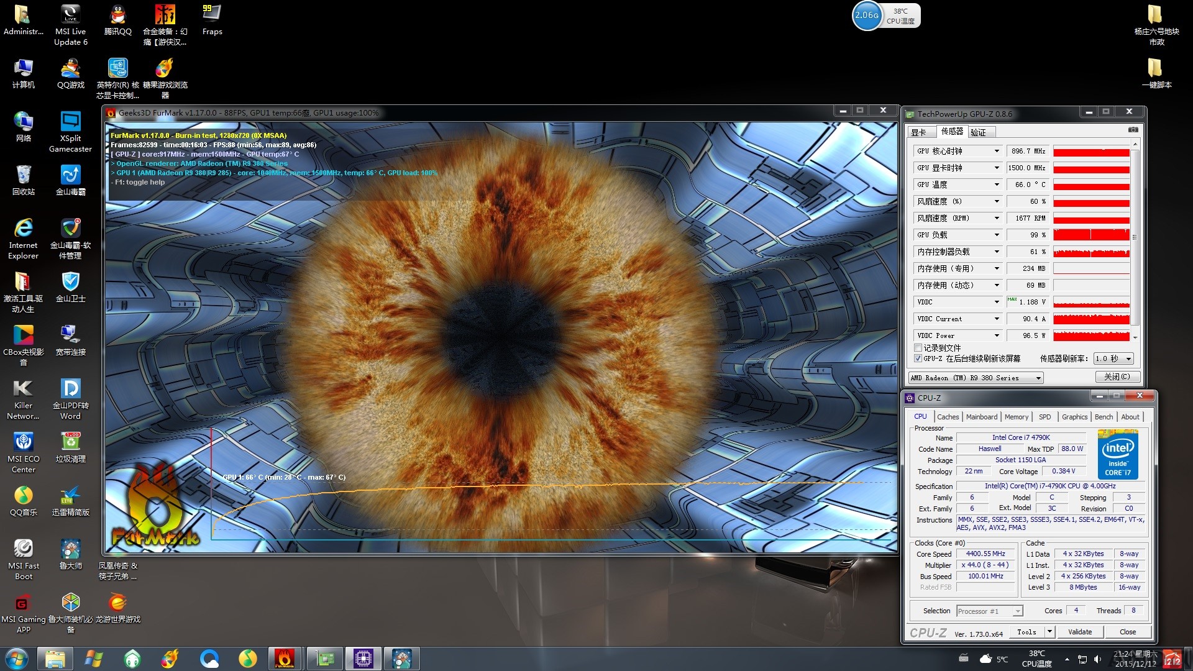Click the CPU-Z taskbar button

coord(363,659)
